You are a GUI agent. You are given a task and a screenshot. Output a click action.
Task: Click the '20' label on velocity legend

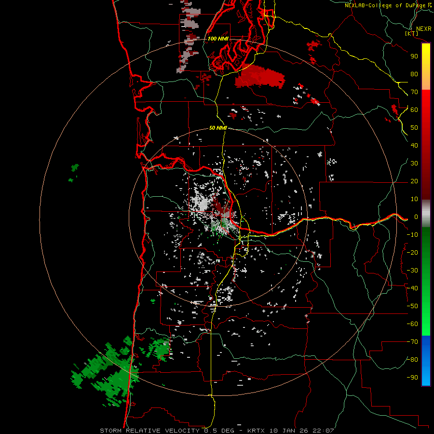click(x=414, y=181)
